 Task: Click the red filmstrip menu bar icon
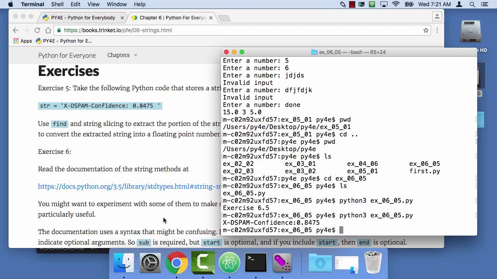point(353,4)
